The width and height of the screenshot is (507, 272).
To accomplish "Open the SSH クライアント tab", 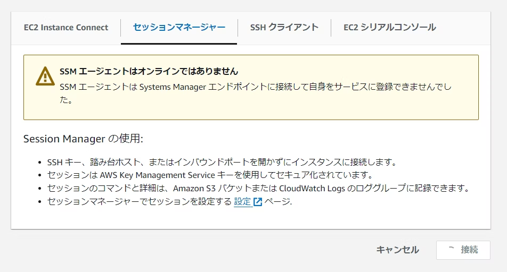I will pyautogui.click(x=284, y=28).
